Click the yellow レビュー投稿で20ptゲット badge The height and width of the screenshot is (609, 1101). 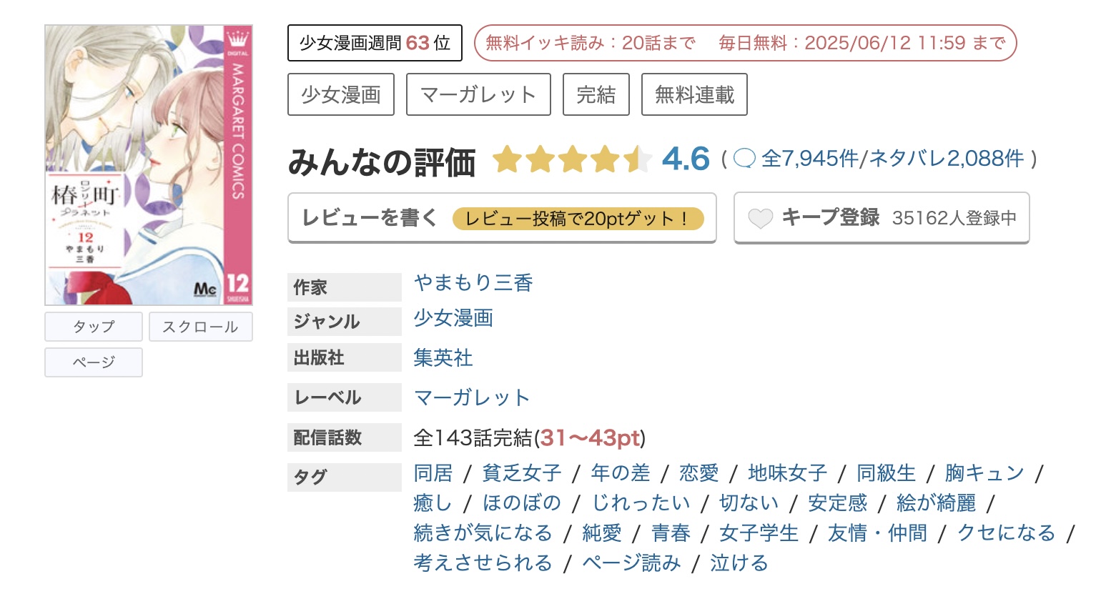(578, 218)
